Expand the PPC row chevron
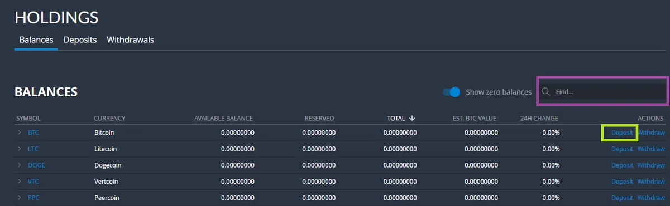Viewport: 670px width, 206px height. tap(19, 197)
